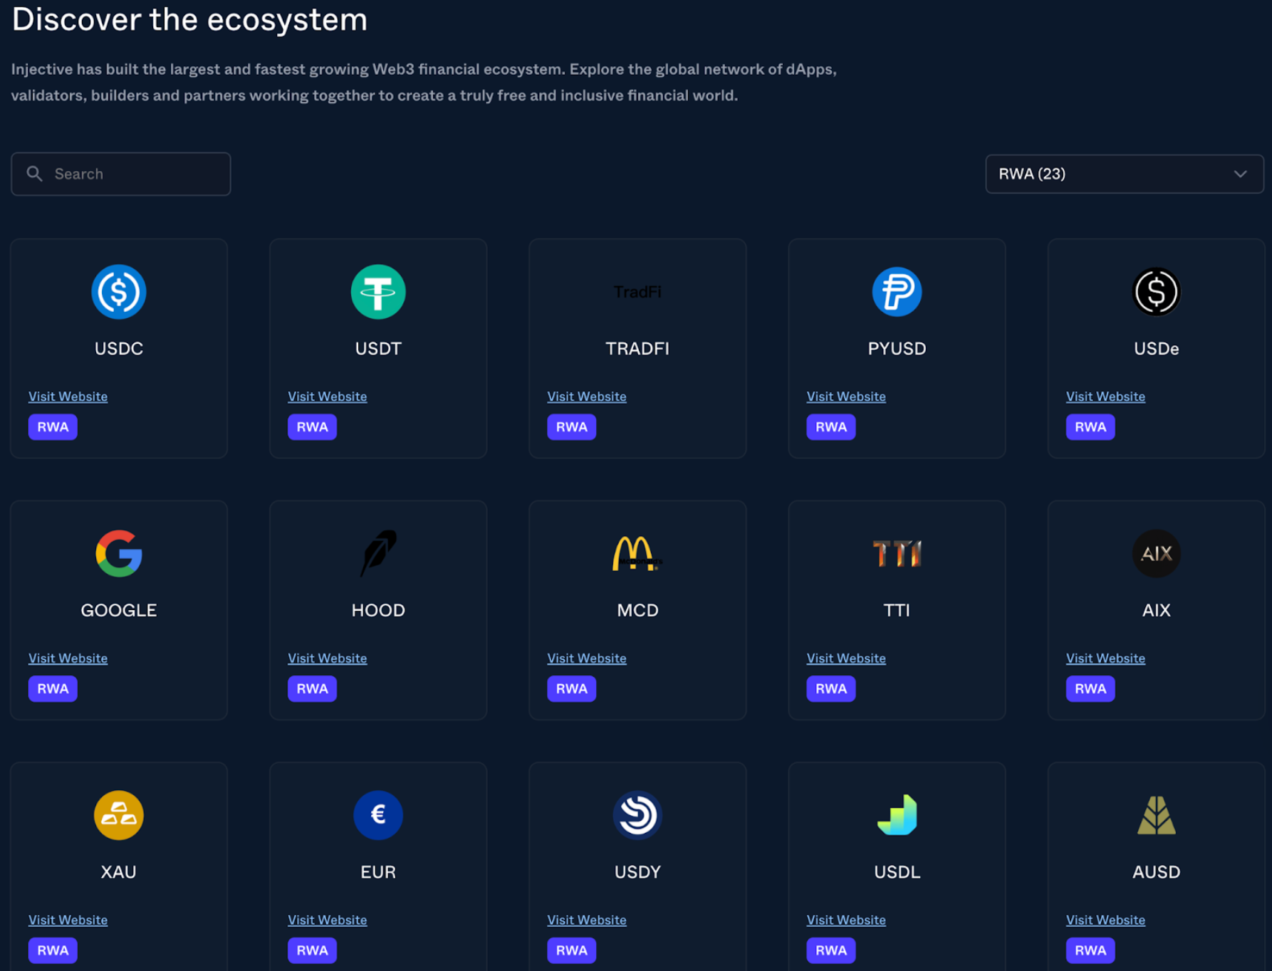1272x971 pixels.
Task: Click the RWA tag on PYUSD card
Action: (830, 427)
